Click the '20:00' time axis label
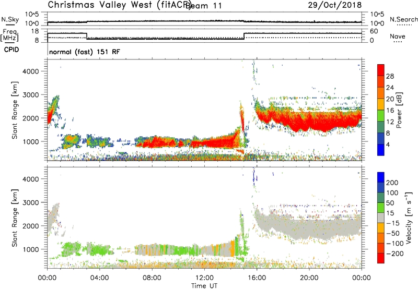This screenshot has height=289, width=418. [309, 278]
